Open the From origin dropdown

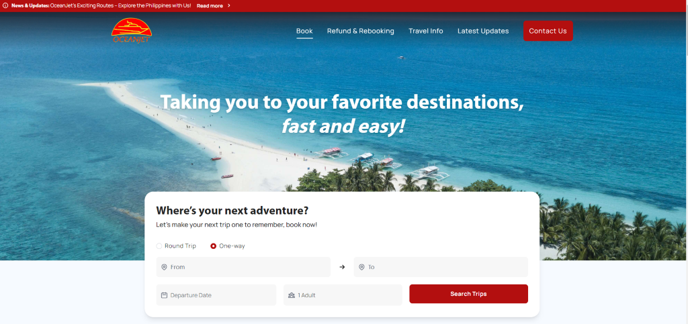pos(243,267)
